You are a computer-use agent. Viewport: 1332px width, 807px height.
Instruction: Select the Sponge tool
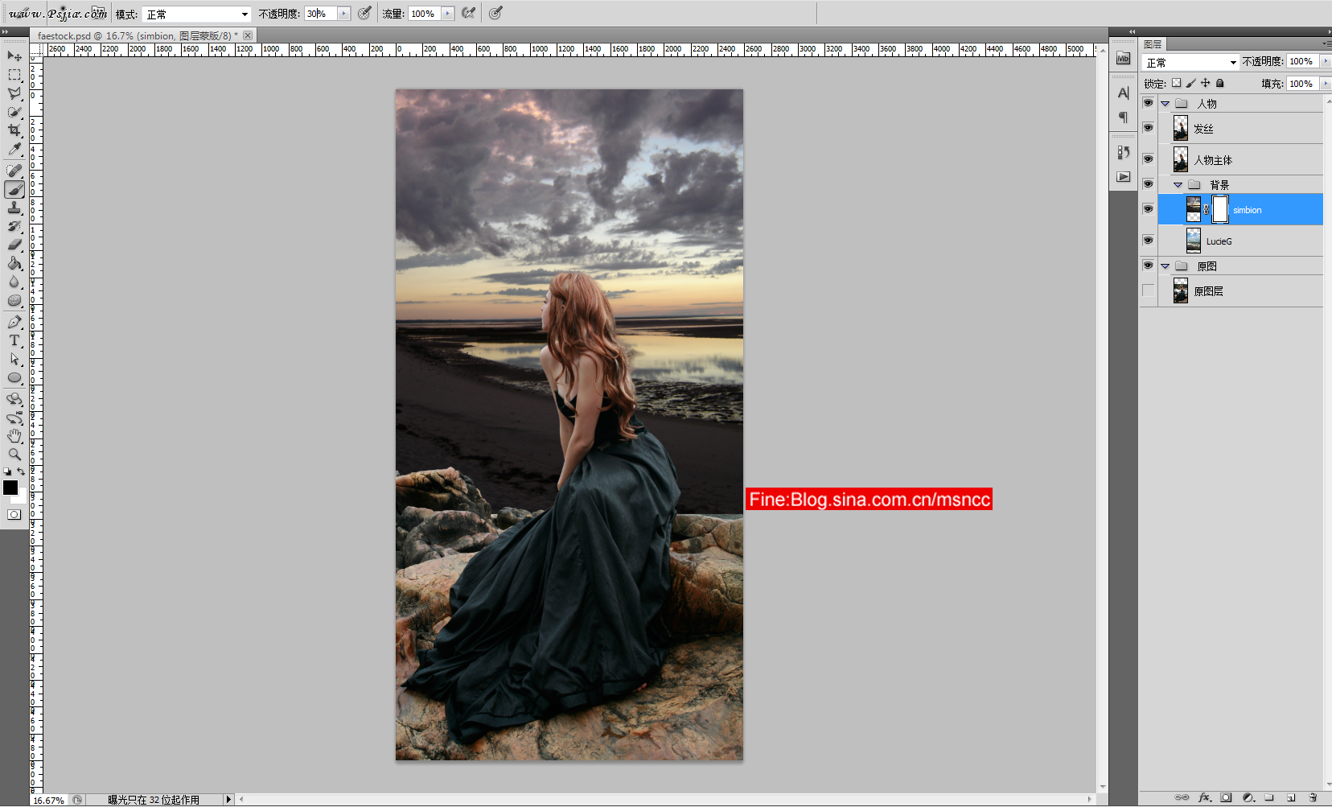pos(14,300)
